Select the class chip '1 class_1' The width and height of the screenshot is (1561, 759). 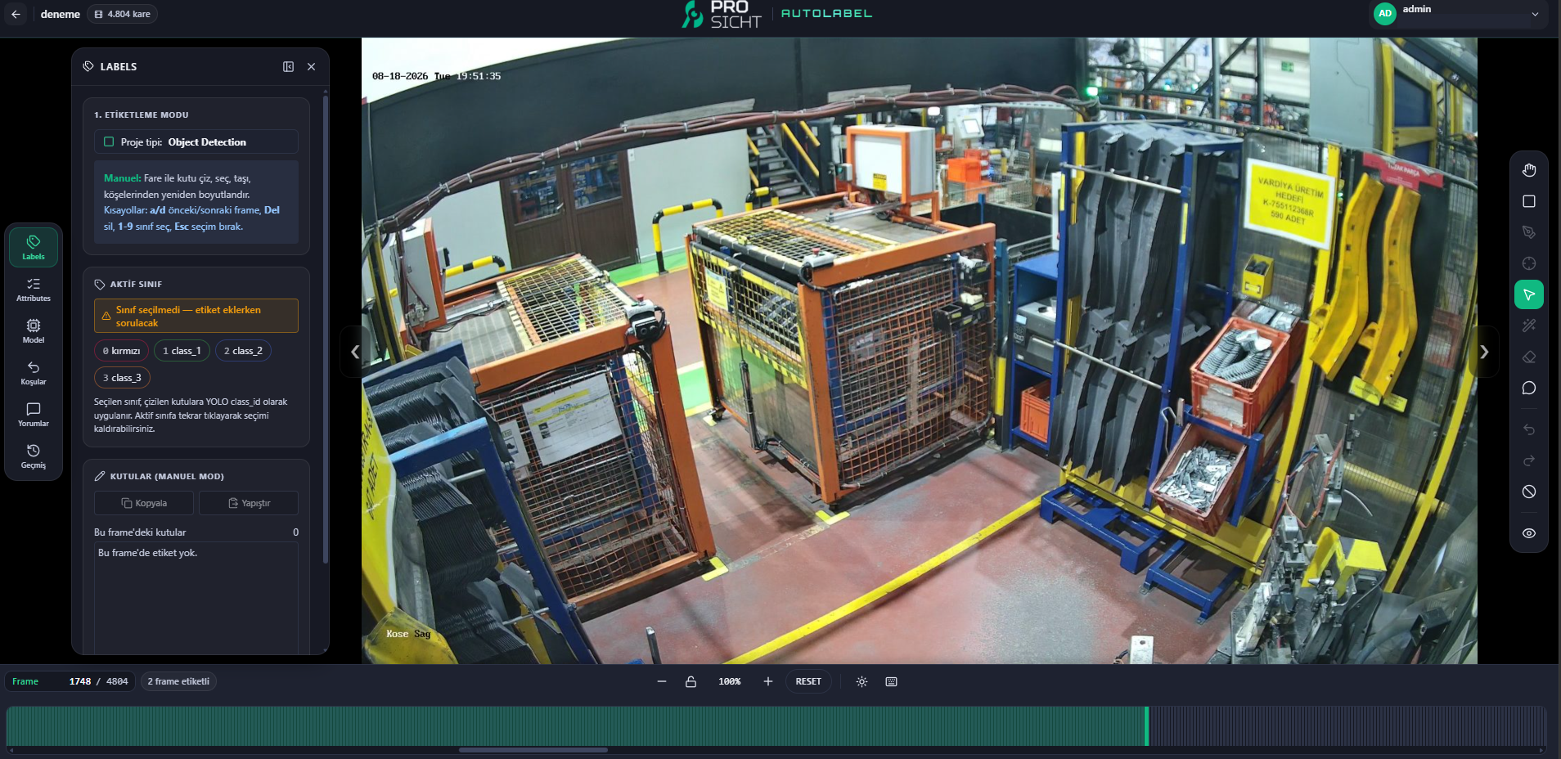click(182, 351)
